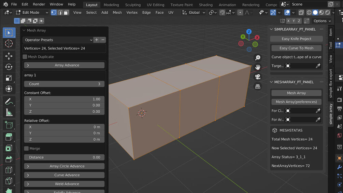
Task: Click the Z axis on navigation gizmo
Action: tap(249, 31)
